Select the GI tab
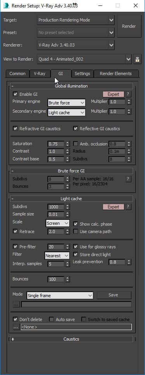 tap(61, 74)
